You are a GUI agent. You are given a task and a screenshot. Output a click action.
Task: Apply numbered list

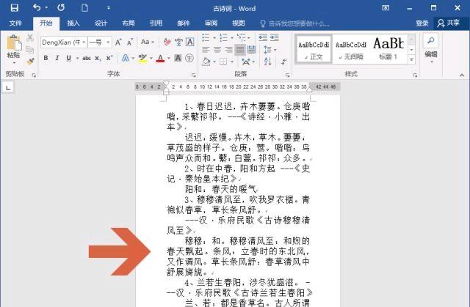pyautogui.click(x=223, y=37)
